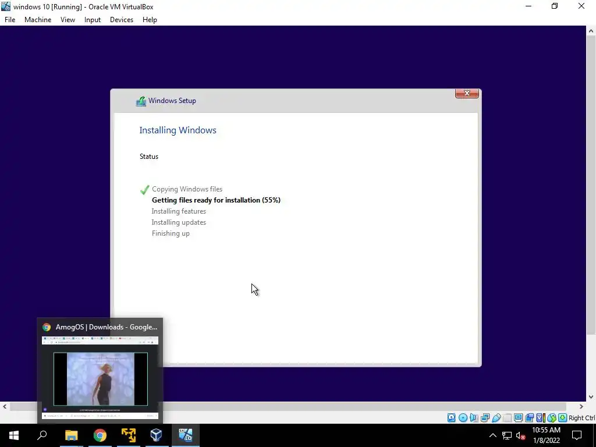Image resolution: width=596 pixels, height=447 pixels.
Task: Click the shared folders indicator icon
Action: (507, 418)
